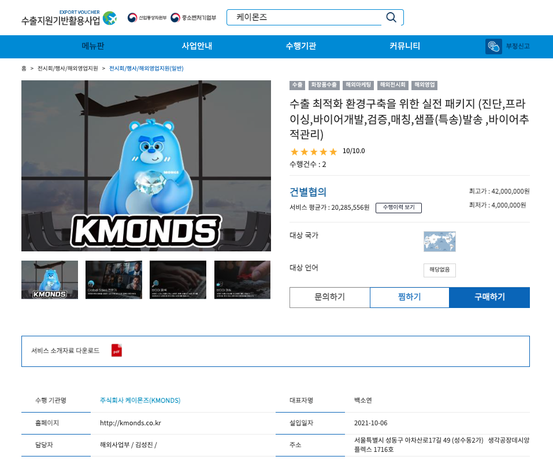Screen dimensions: 553x475
Task: Click 서비스 소개자료 다운로드 text
Action: [x=65, y=351]
